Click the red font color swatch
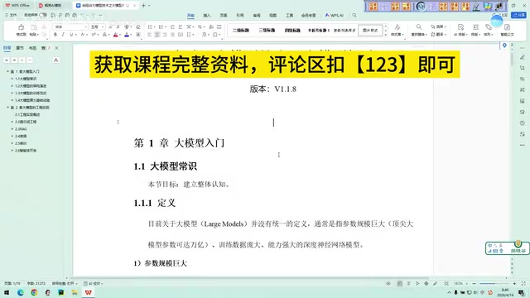This screenshot has width=530, height=298. (x=116, y=35)
